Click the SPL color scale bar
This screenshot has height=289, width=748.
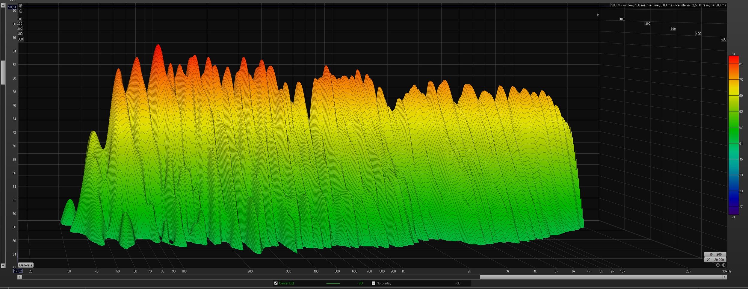coord(733,135)
